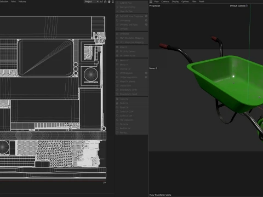The image size is (263, 197).
Task: Click the Boundary to Quad icon
Action: tap(117, 94)
